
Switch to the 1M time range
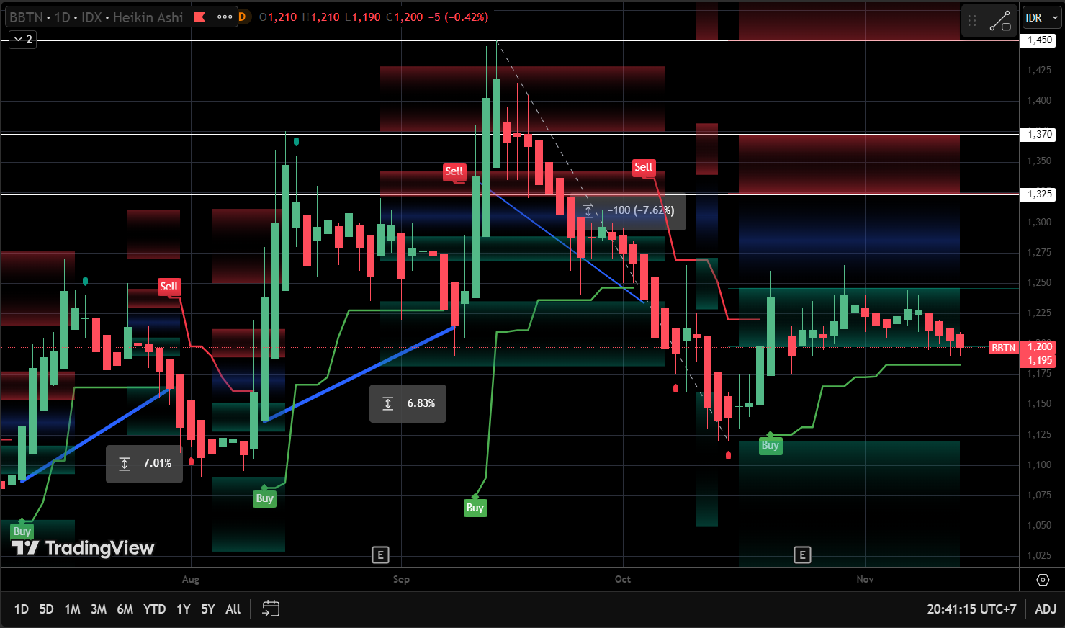(72, 609)
